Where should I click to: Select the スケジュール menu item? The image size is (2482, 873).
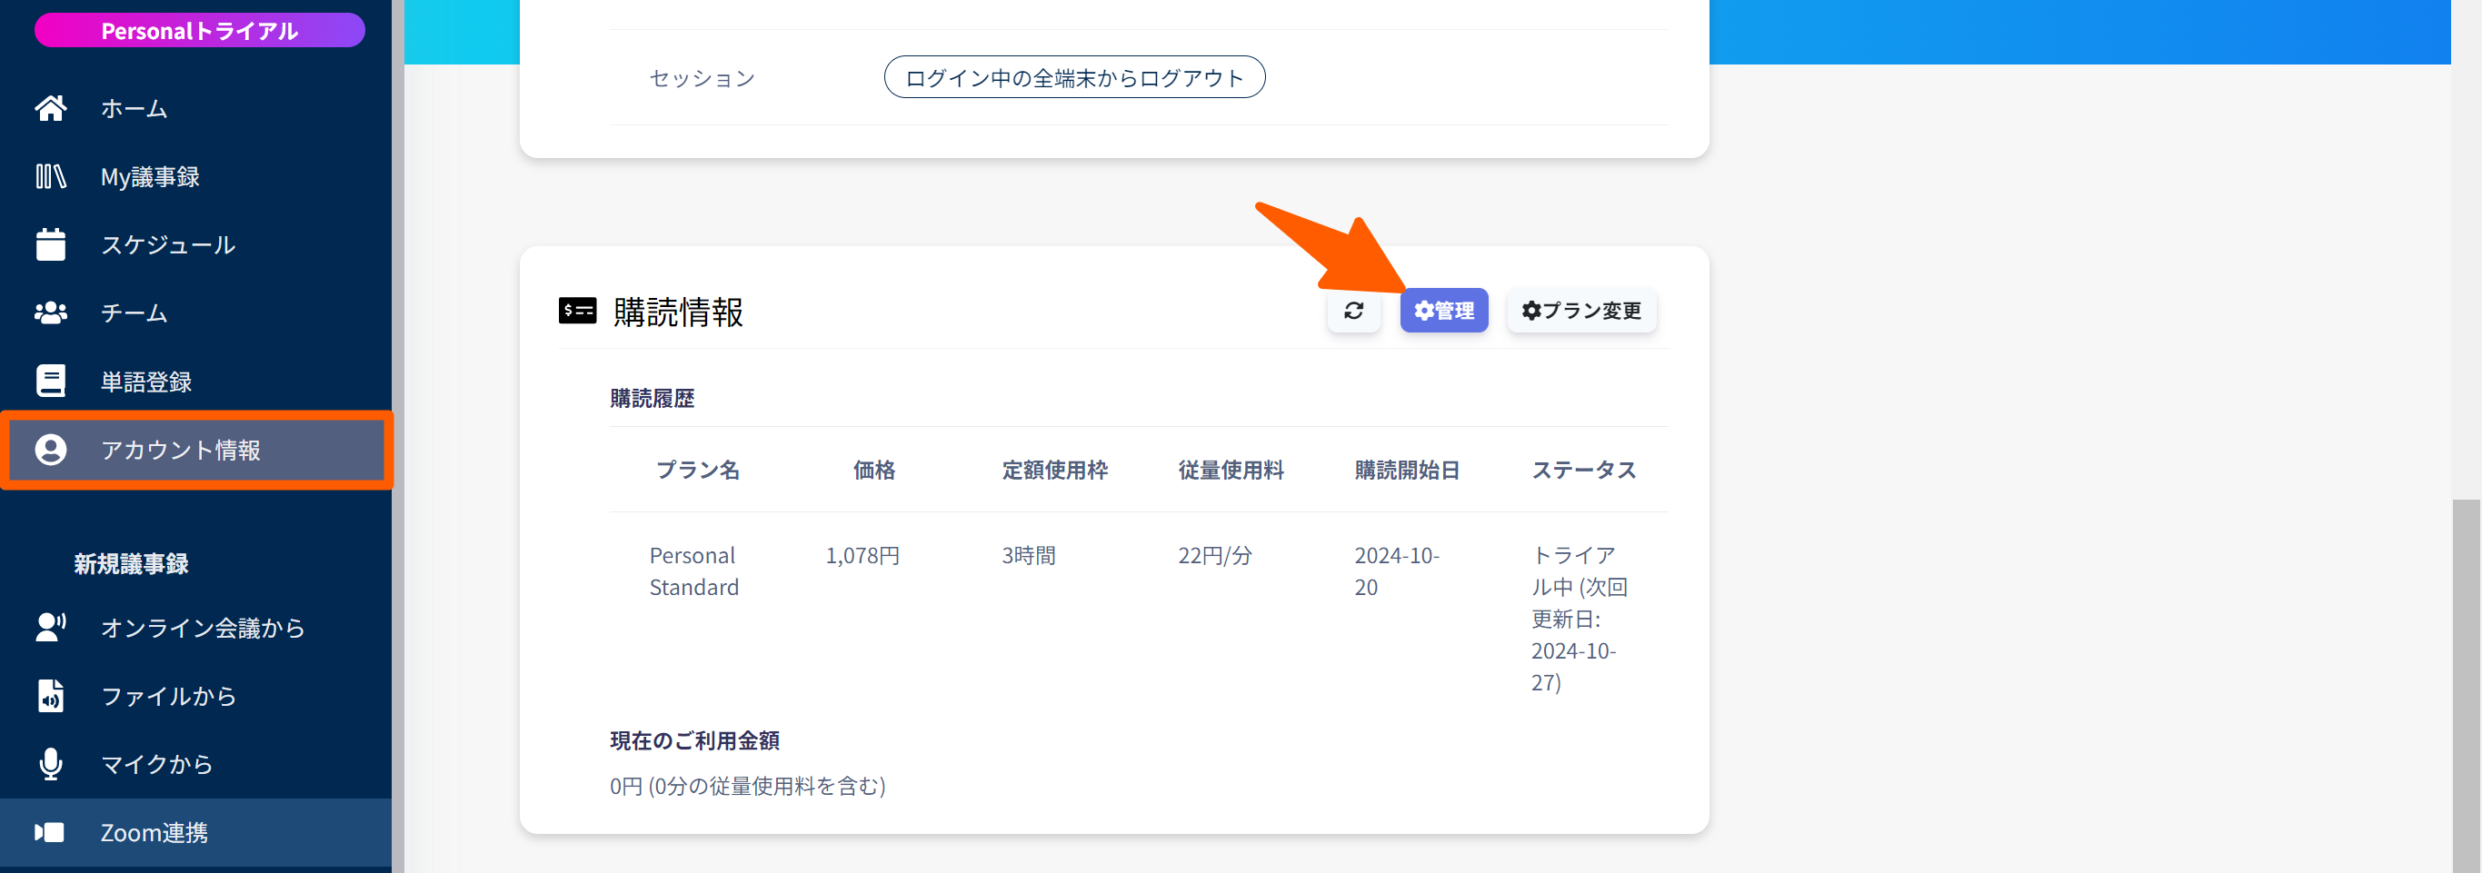point(167,244)
